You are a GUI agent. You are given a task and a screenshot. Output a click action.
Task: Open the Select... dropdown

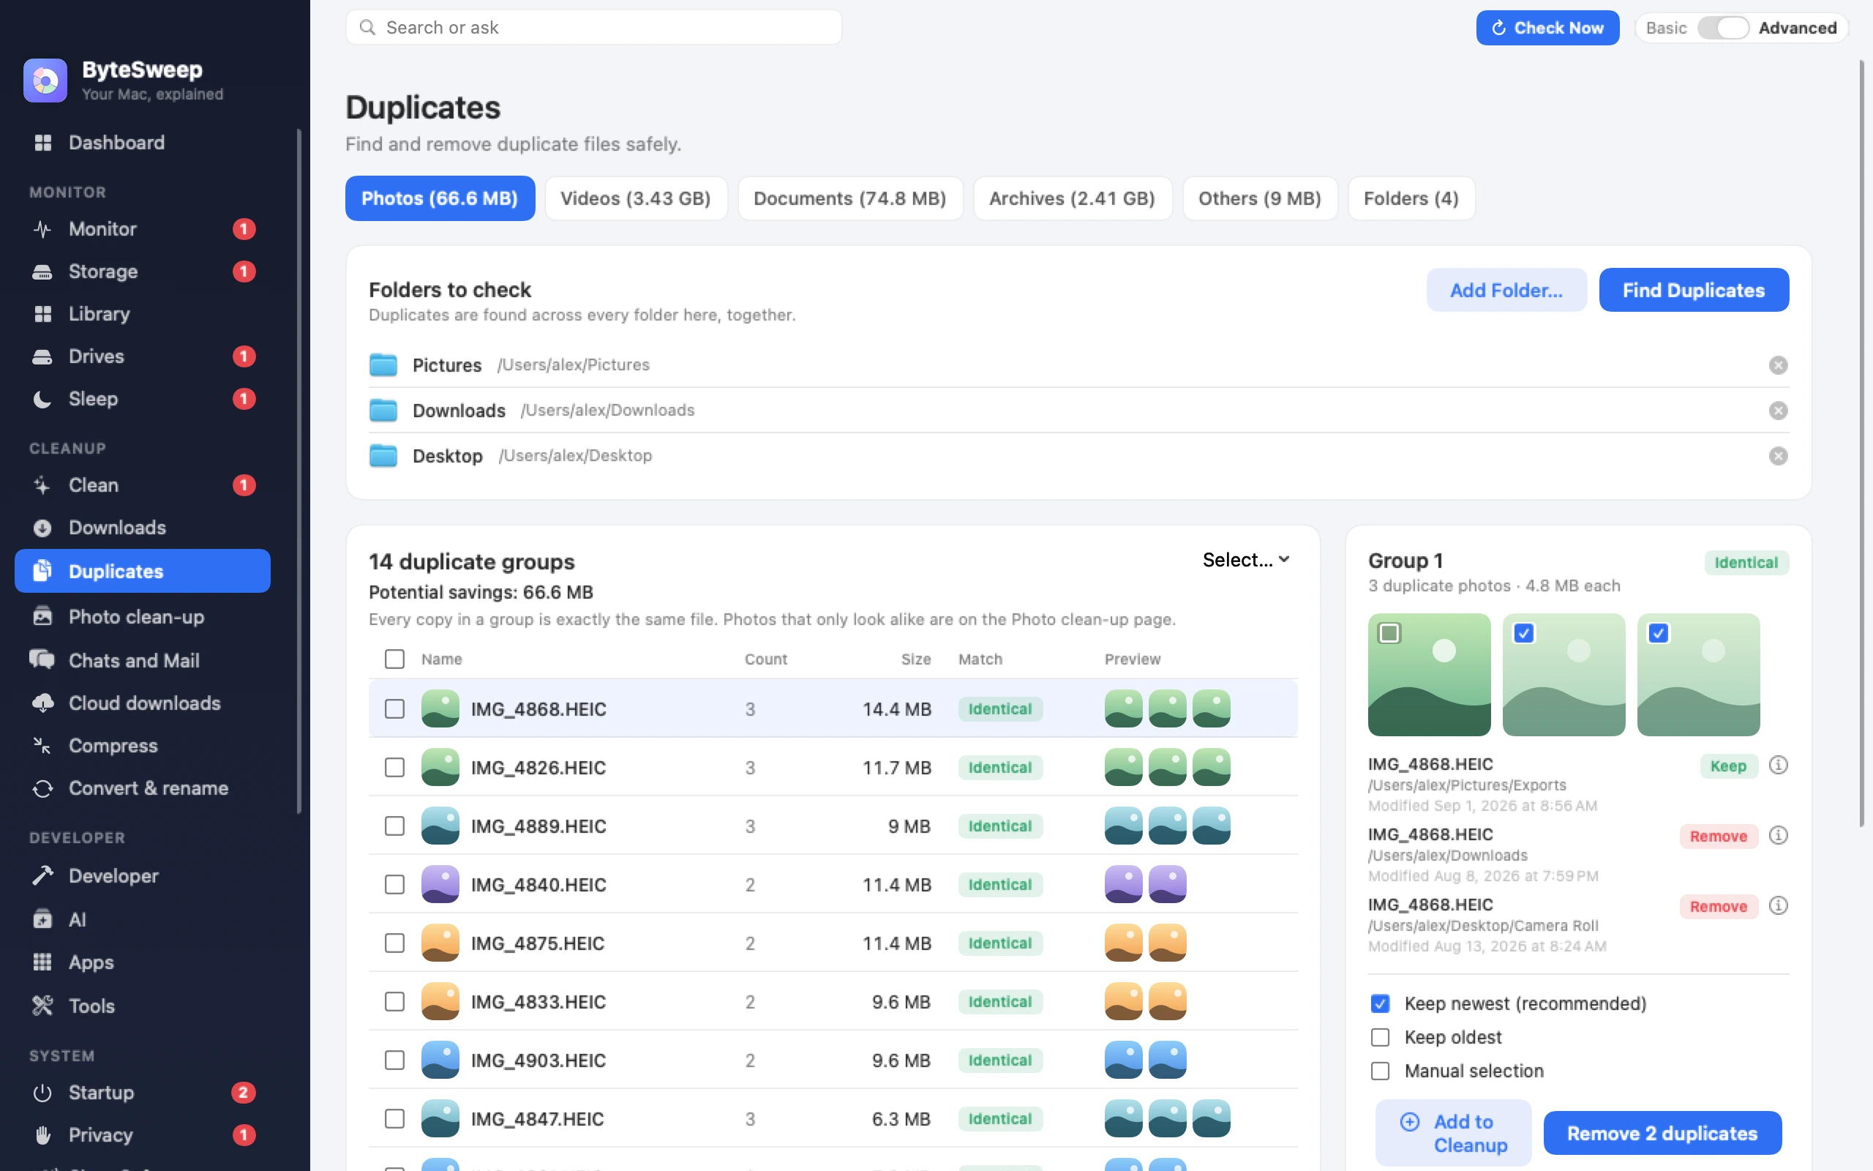[1246, 559]
